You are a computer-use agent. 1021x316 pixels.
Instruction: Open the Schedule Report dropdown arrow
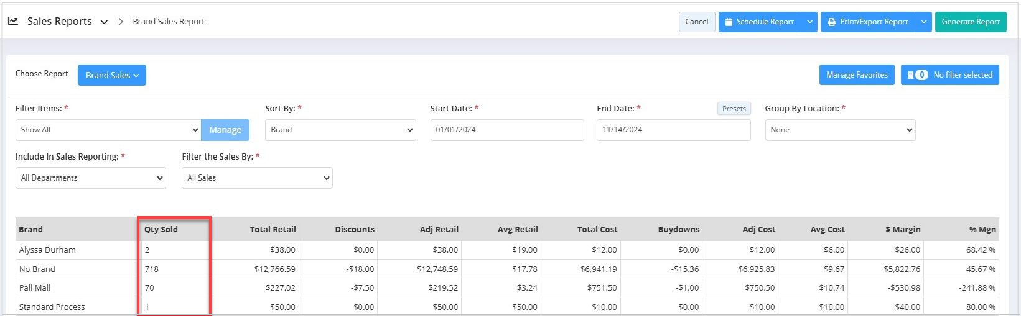[809, 22]
